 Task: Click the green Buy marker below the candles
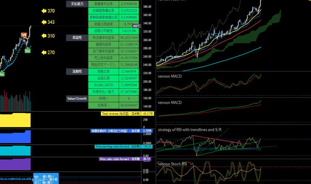[27, 51]
